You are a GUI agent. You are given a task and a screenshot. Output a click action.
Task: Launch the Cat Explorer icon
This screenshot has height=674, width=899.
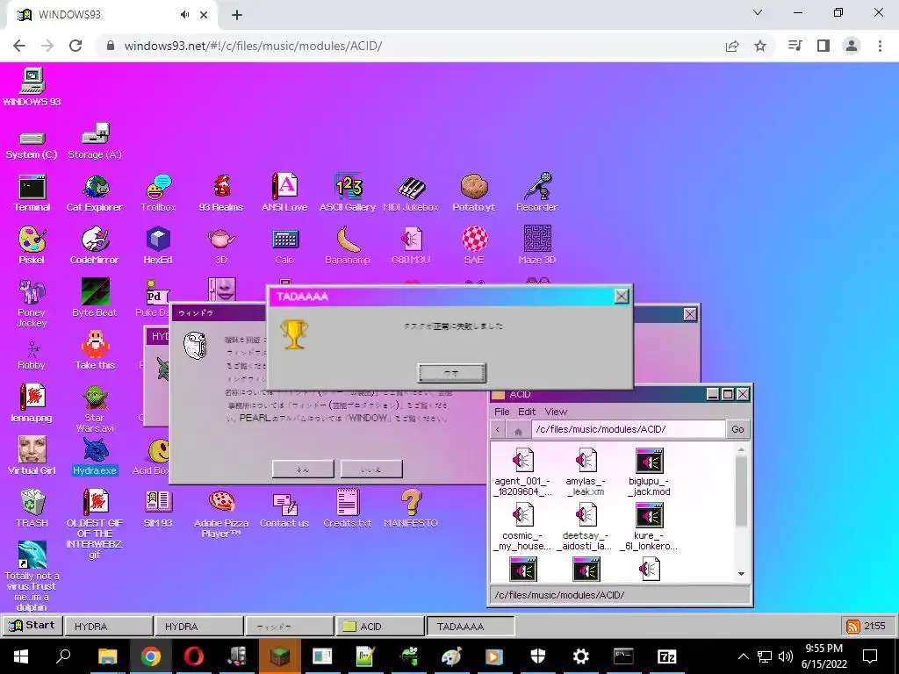coord(95,187)
